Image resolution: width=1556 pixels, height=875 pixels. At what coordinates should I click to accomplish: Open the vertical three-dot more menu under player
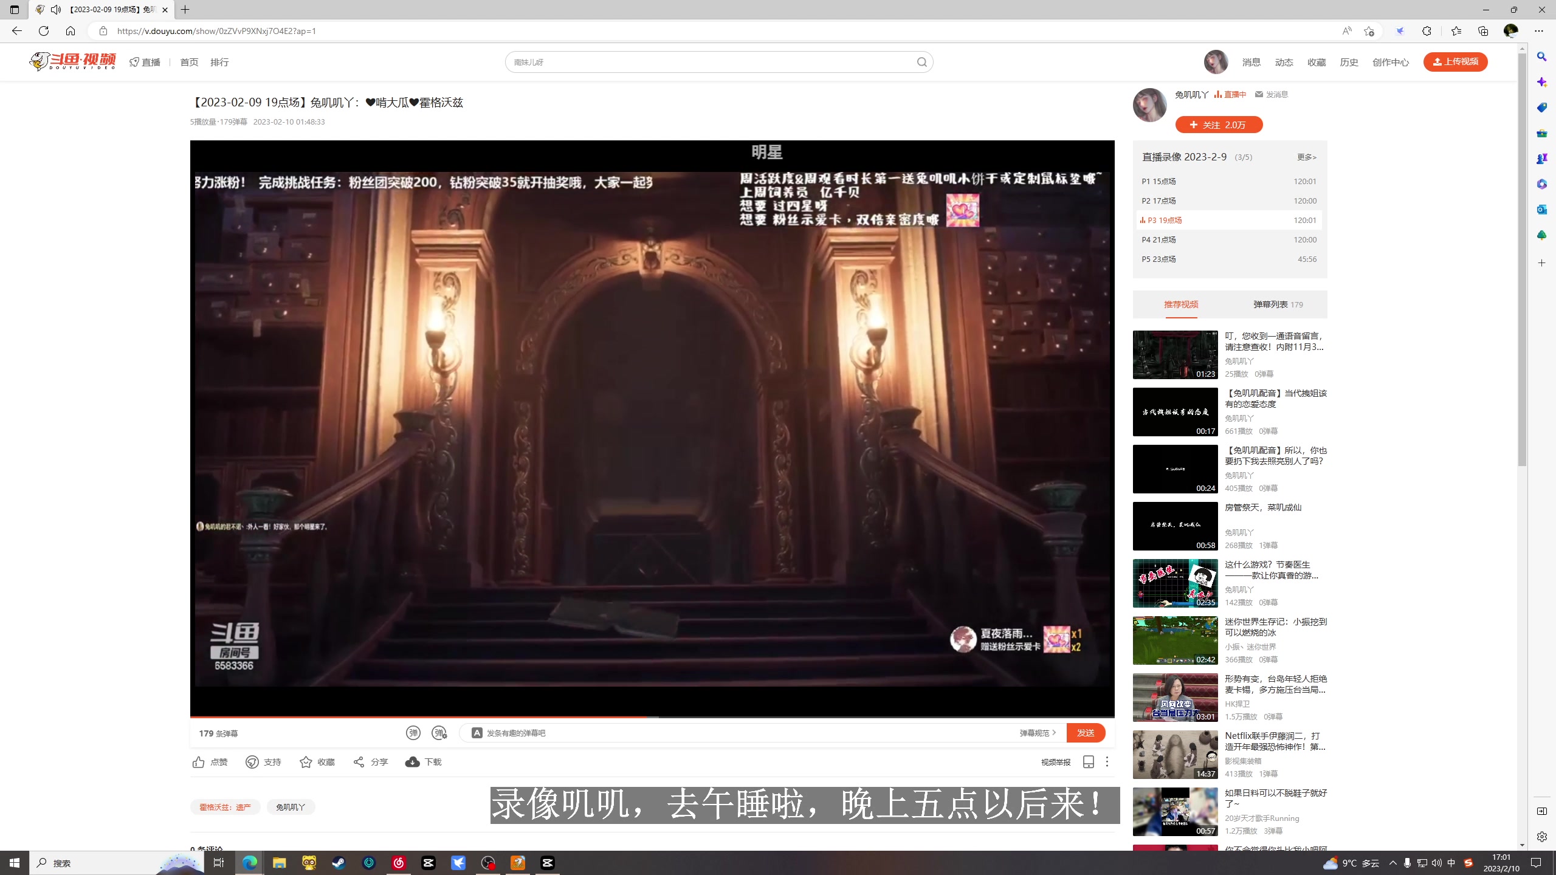[x=1107, y=762]
